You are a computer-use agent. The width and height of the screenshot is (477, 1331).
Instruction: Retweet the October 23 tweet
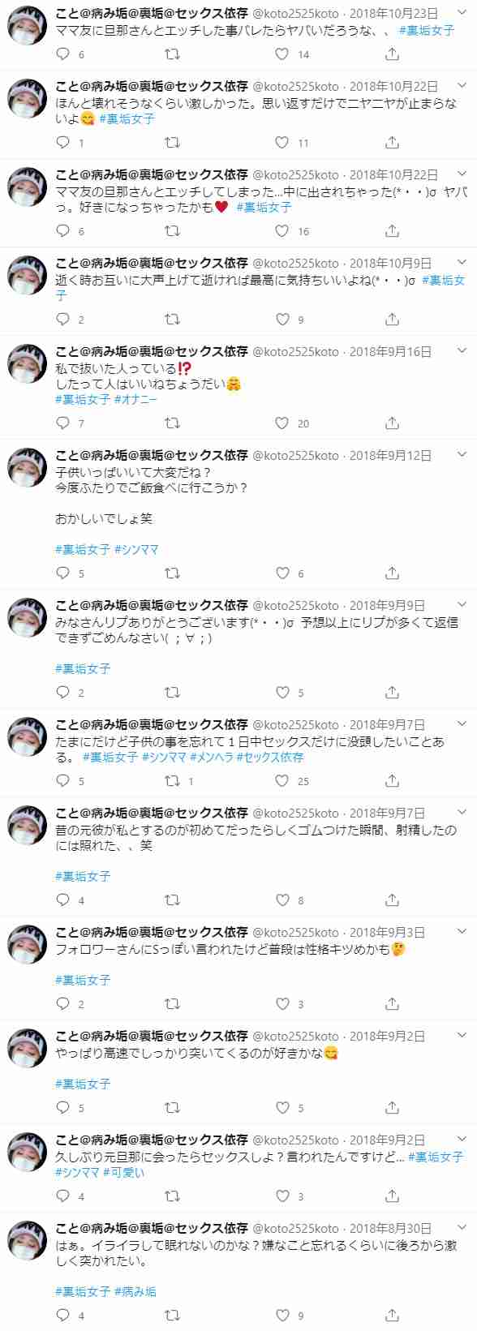click(x=172, y=54)
